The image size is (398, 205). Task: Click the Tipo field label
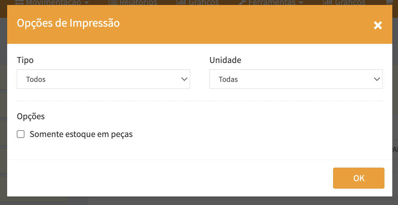pos(25,60)
